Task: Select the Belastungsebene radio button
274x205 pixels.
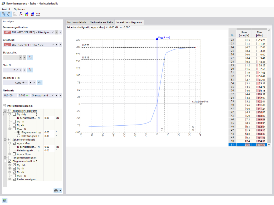Action: 18,136
